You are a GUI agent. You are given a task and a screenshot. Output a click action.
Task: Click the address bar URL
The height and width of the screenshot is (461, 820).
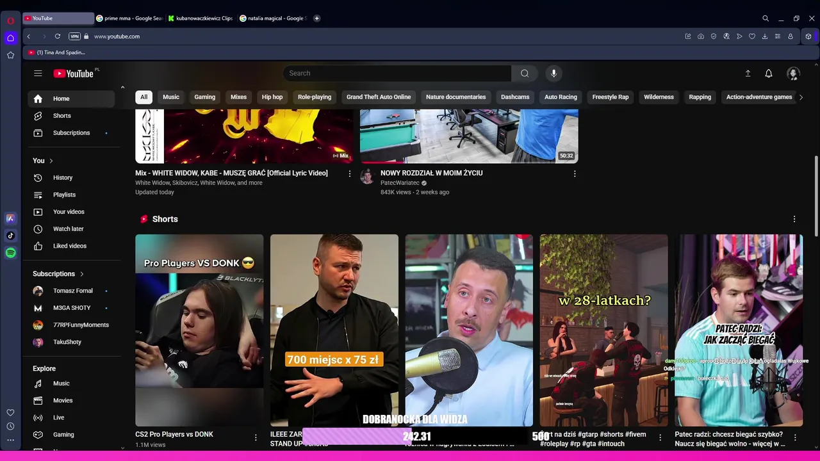click(x=117, y=36)
